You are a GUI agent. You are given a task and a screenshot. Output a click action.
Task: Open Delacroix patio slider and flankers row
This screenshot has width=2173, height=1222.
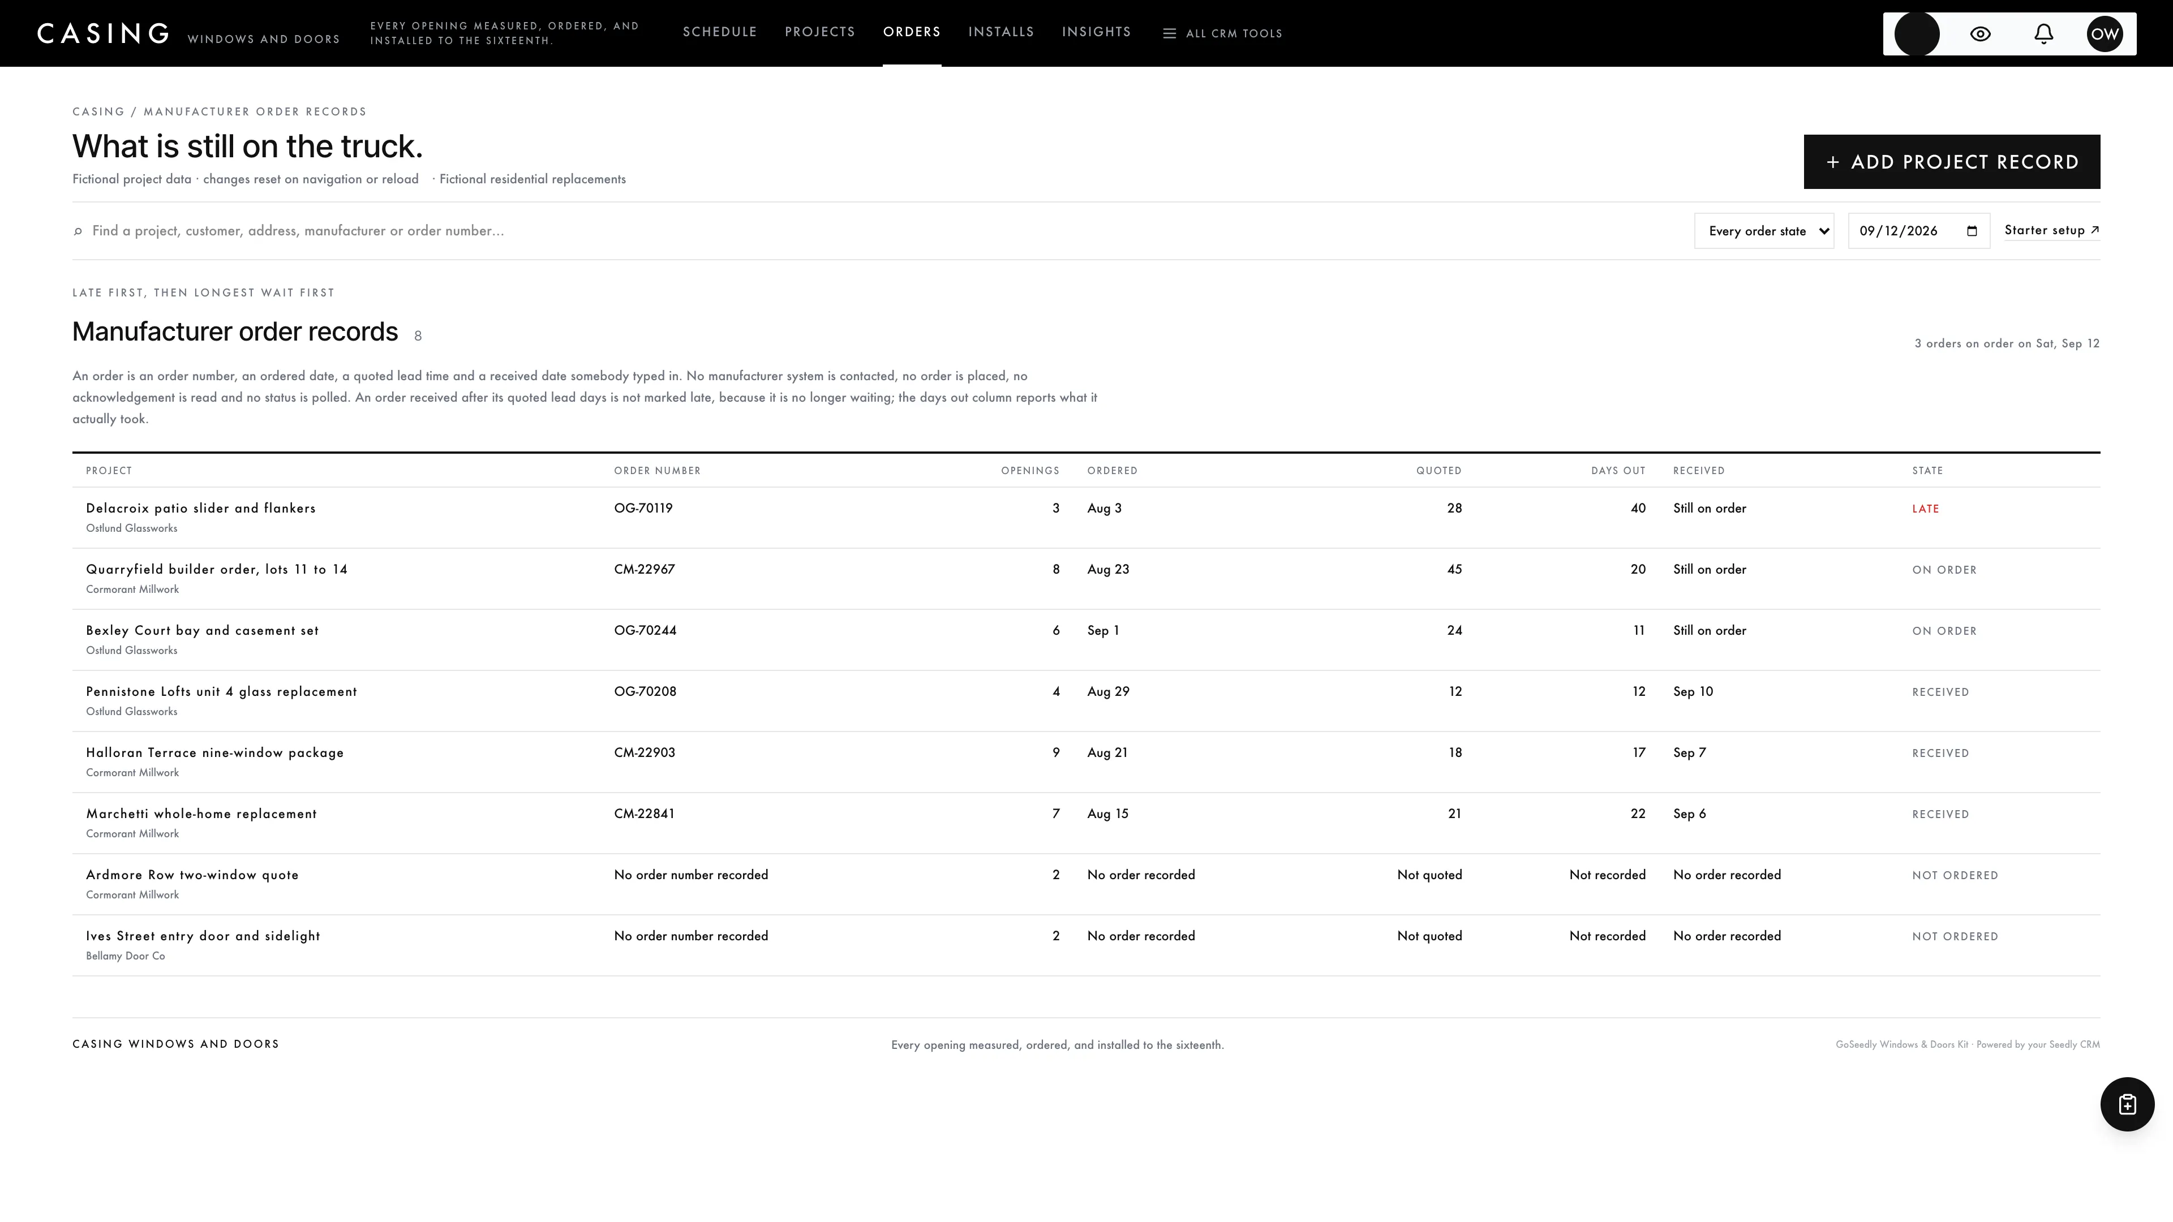[1086, 518]
